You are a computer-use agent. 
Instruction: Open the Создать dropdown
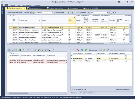tap(27, 13)
